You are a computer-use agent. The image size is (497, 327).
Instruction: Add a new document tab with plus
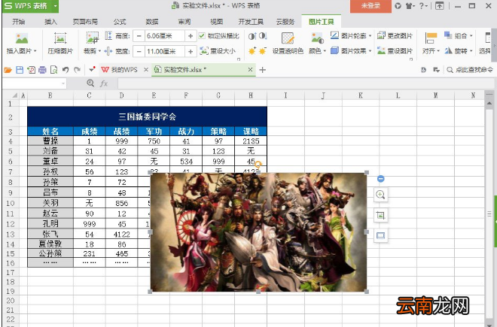263,70
